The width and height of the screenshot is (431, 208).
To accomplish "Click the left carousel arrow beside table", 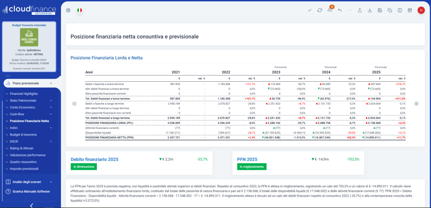I will [x=74, y=104].
